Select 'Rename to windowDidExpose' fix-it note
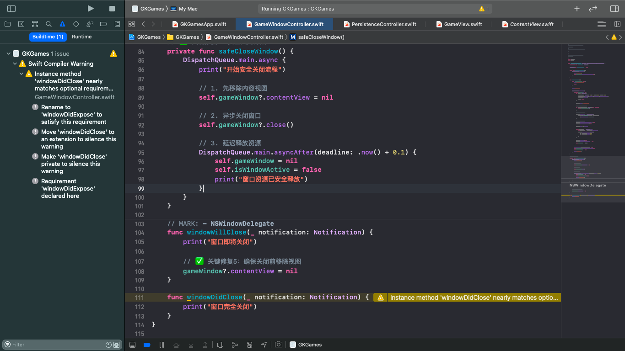The image size is (625, 351). click(74, 114)
